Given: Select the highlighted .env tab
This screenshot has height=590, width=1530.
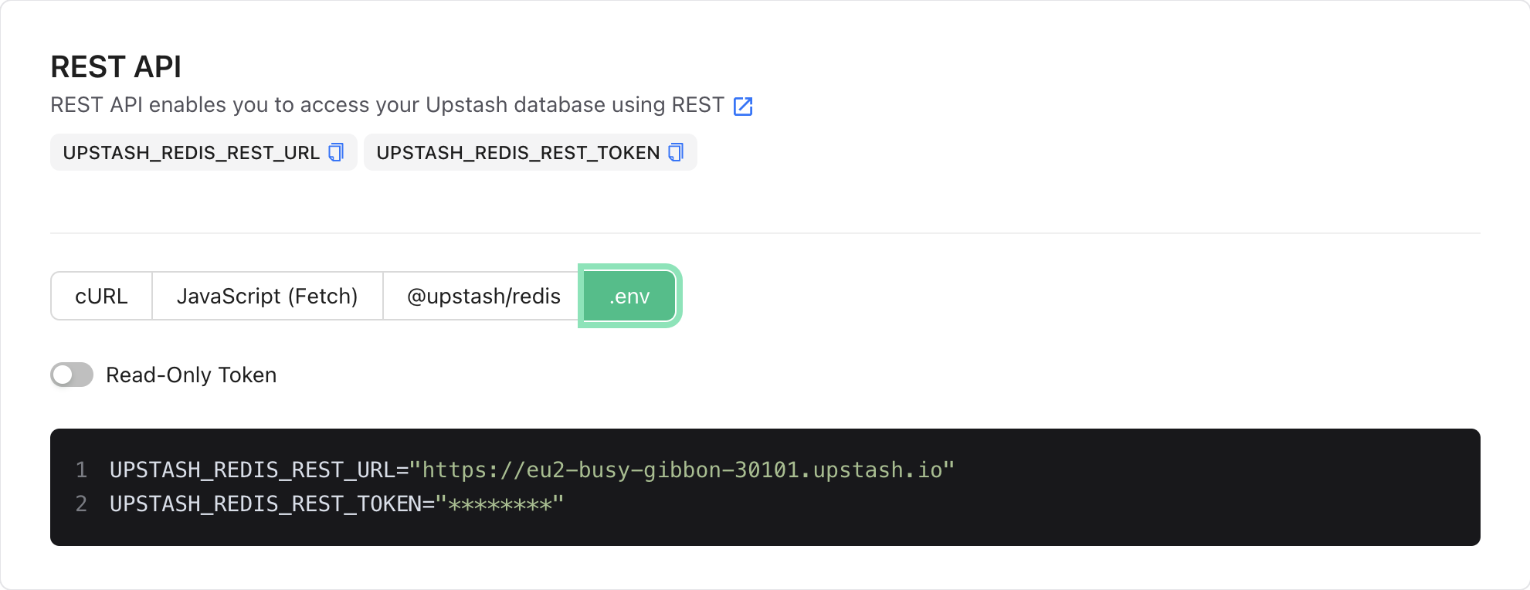Looking at the screenshot, I should 629,296.
